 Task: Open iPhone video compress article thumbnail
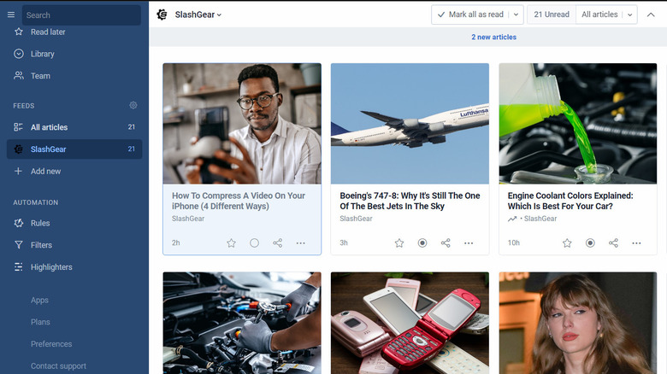point(242,124)
